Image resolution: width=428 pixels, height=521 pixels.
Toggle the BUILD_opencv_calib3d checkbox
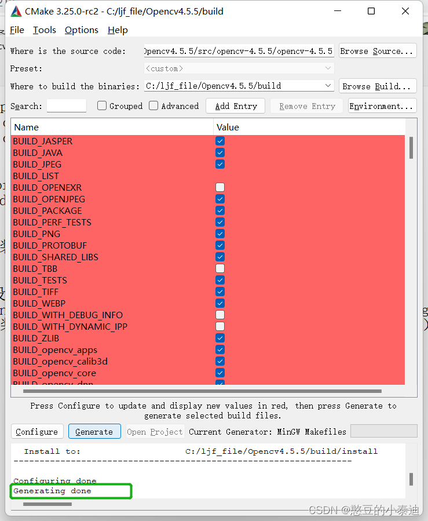pyautogui.click(x=220, y=361)
